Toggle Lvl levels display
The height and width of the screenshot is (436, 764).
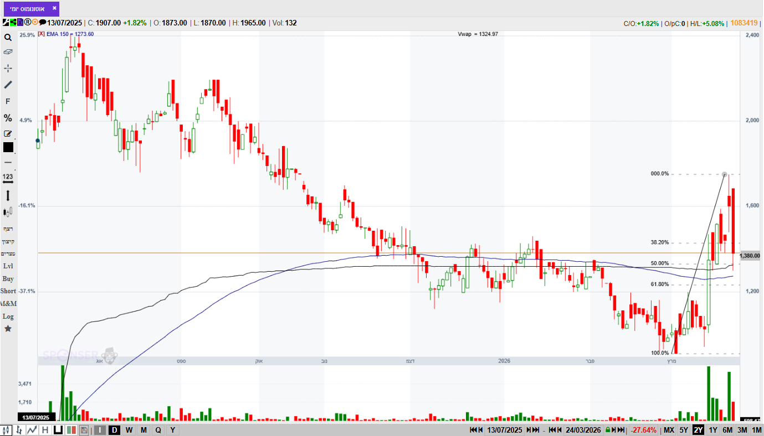click(8, 266)
